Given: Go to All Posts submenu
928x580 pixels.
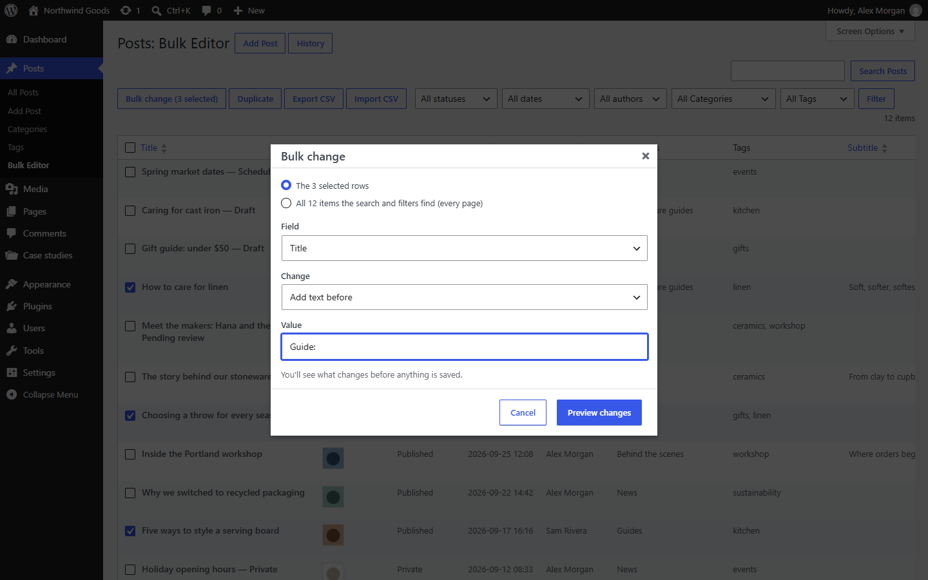Looking at the screenshot, I should (23, 92).
